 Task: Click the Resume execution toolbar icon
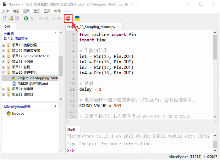(59, 19)
